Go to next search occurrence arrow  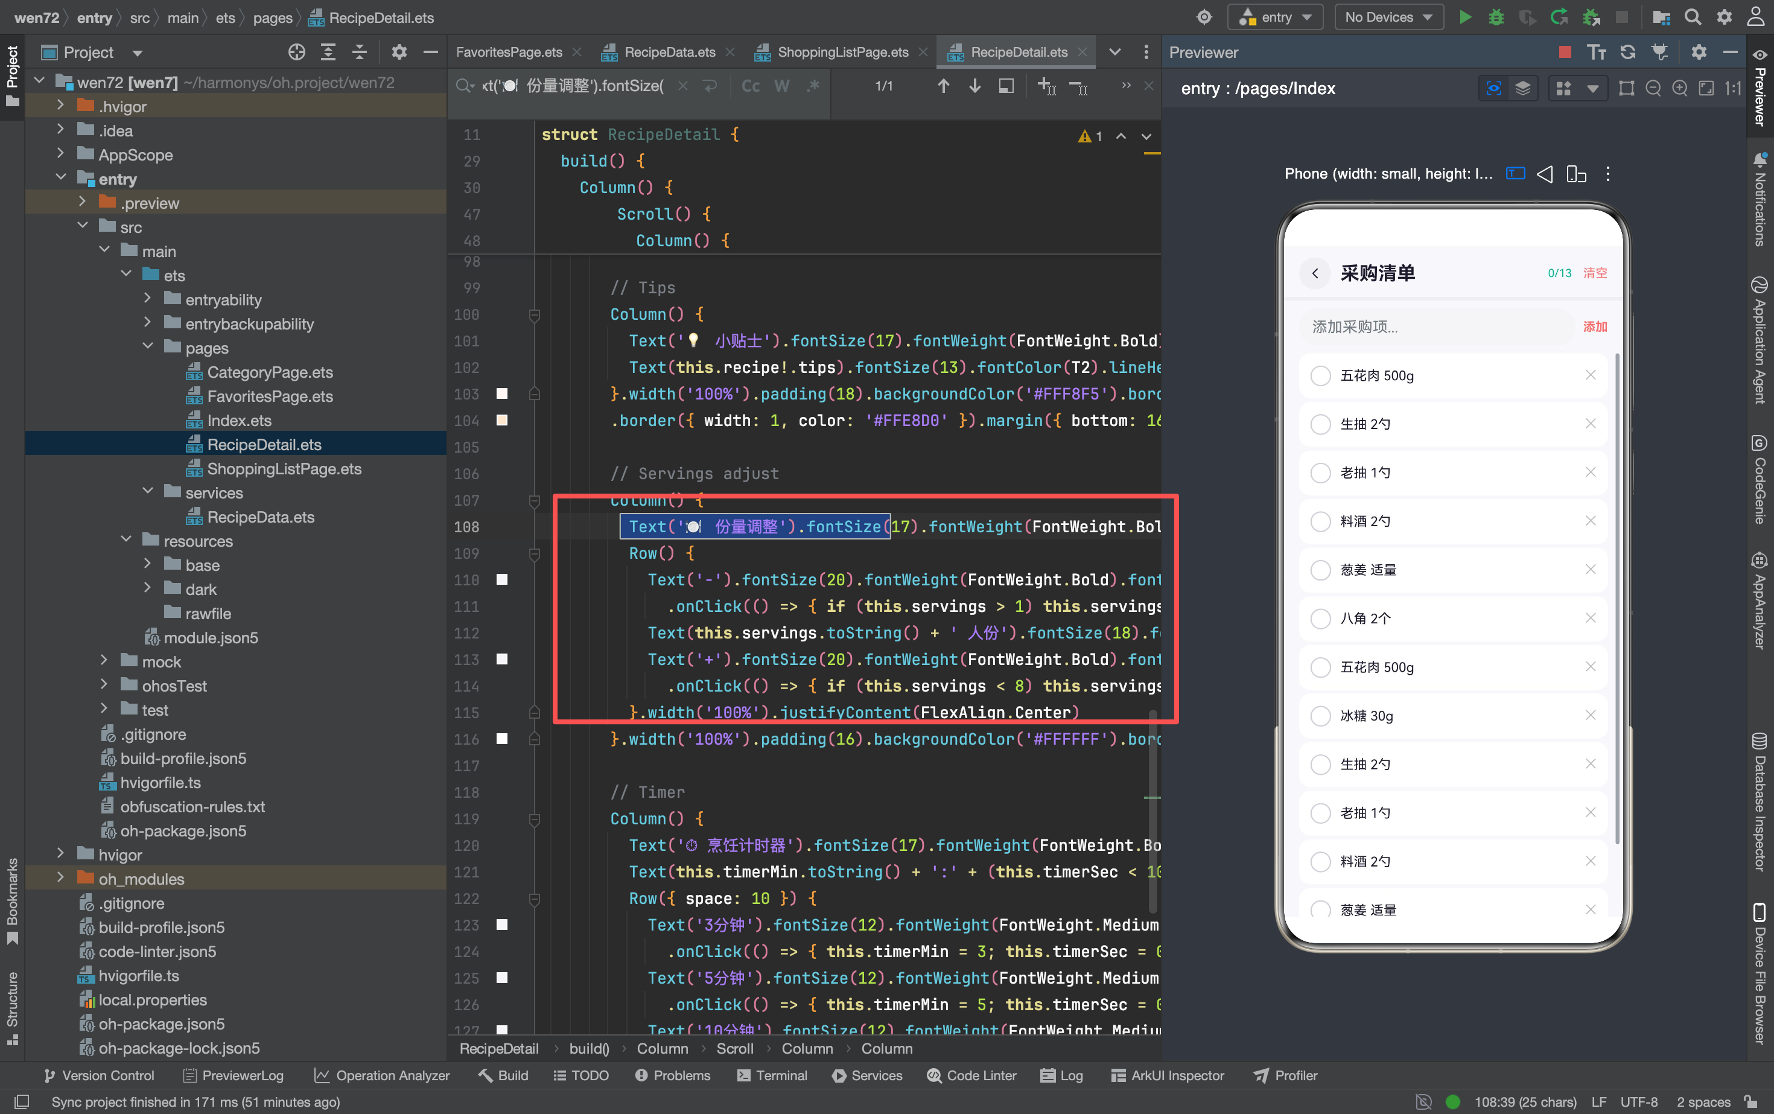click(974, 86)
